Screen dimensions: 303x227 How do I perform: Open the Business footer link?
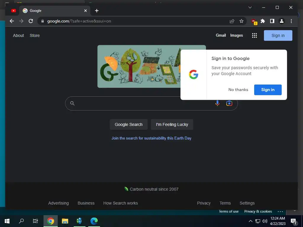tap(86, 203)
